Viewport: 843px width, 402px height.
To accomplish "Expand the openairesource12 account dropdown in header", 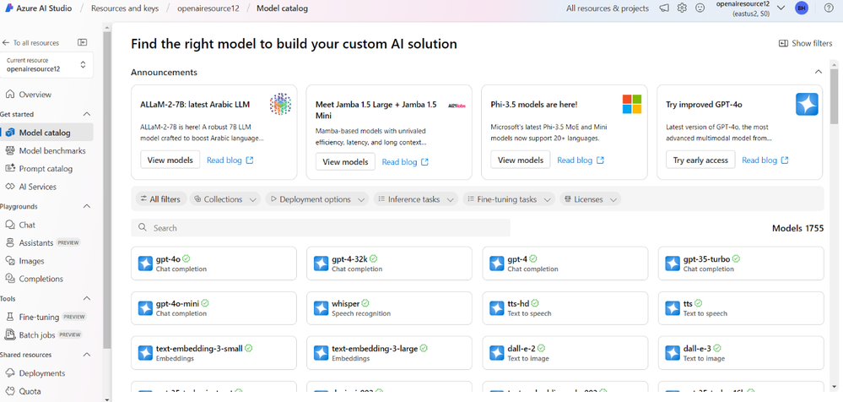I will pos(781,8).
